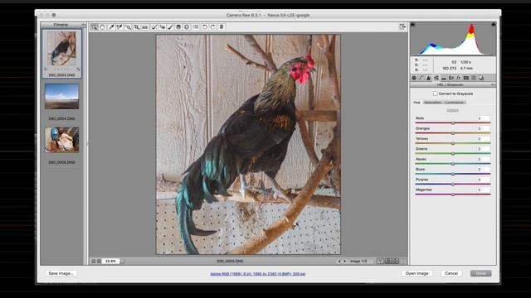Select the Adjustment Brush tool
531x298 pixels.
[x=171, y=27]
